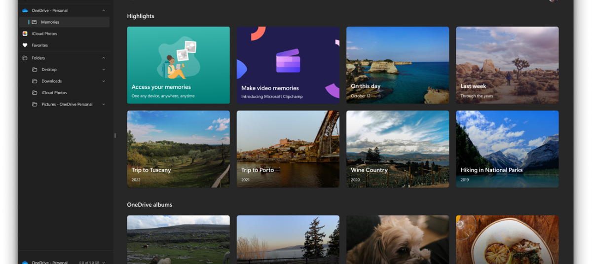Collapse the Folders section chevron

tap(104, 58)
